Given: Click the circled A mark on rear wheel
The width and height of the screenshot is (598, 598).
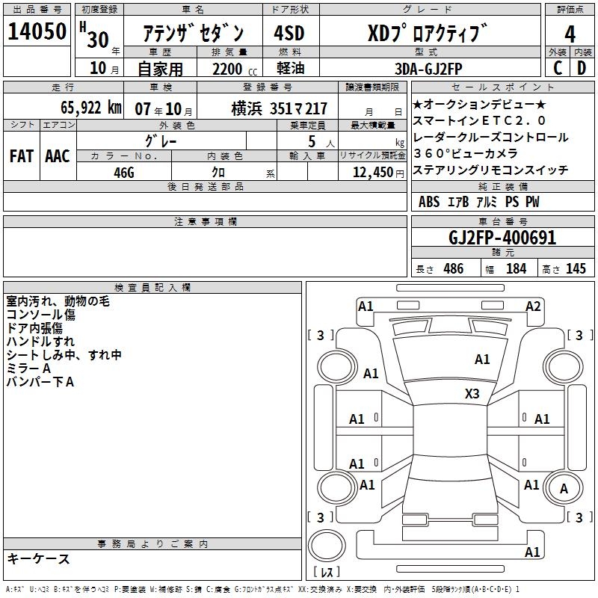Looking at the screenshot, I should [564, 488].
